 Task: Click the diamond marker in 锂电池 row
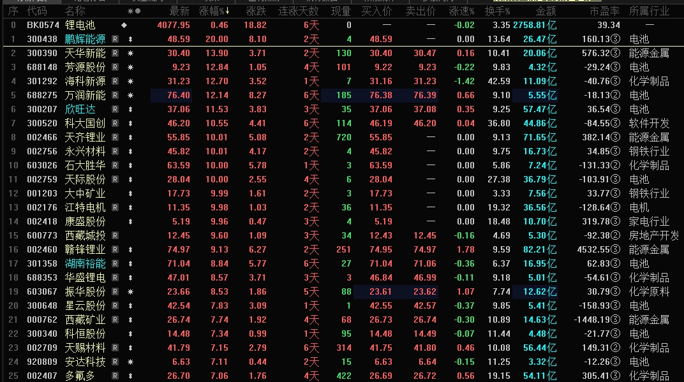click(124, 26)
